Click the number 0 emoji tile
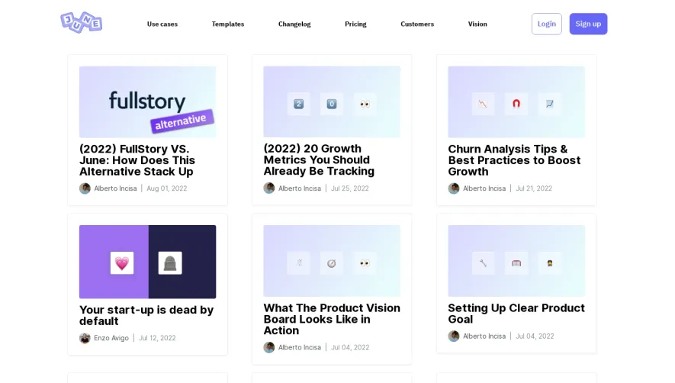This screenshot has width=675, height=383. pos(332,104)
